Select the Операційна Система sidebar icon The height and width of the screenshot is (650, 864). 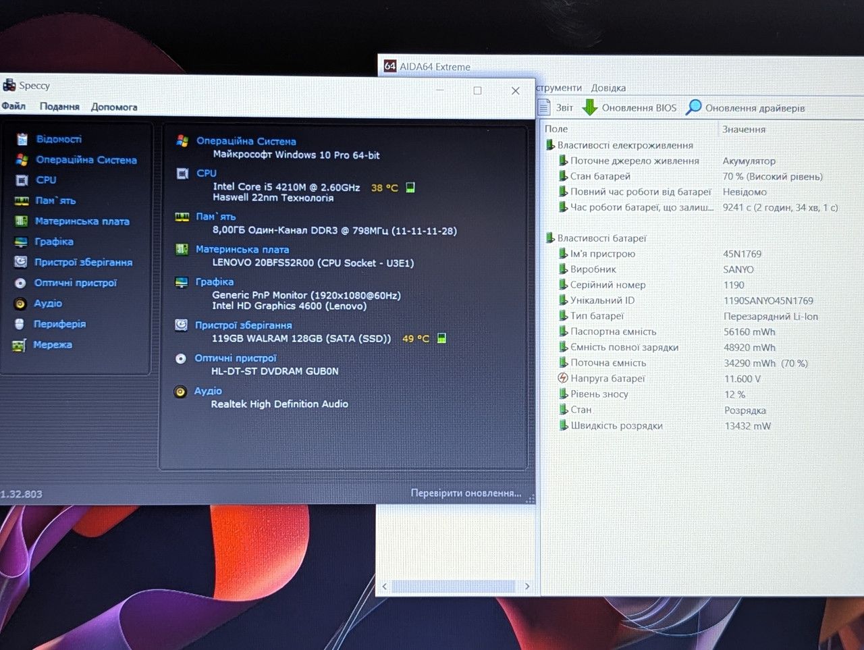coord(22,159)
